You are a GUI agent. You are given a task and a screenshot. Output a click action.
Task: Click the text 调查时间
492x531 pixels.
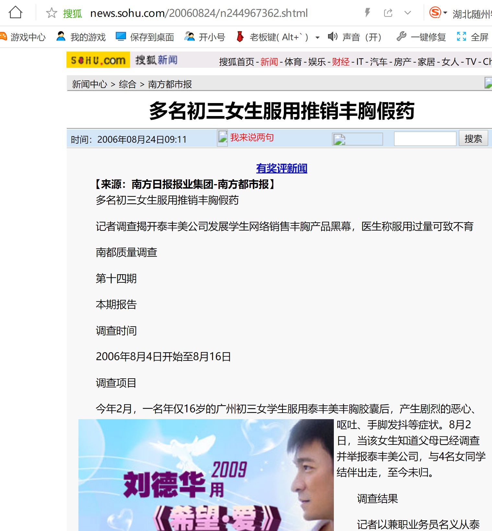(x=116, y=331)
